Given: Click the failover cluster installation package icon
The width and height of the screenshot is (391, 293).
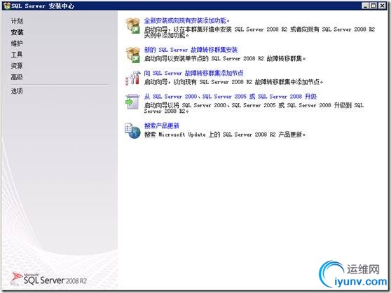Looking at the screenshot, I should click(132, 55).
